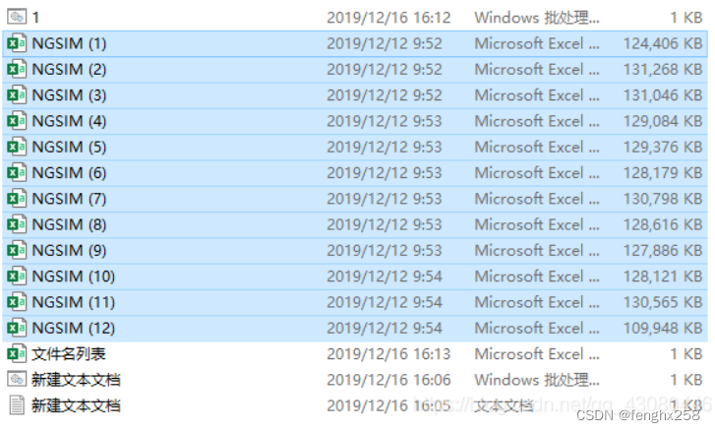The width and height of the screenshot is (715, 432).
Task: Click the Excel icon of 文件名列表
Action: click(x=17, y=354)
